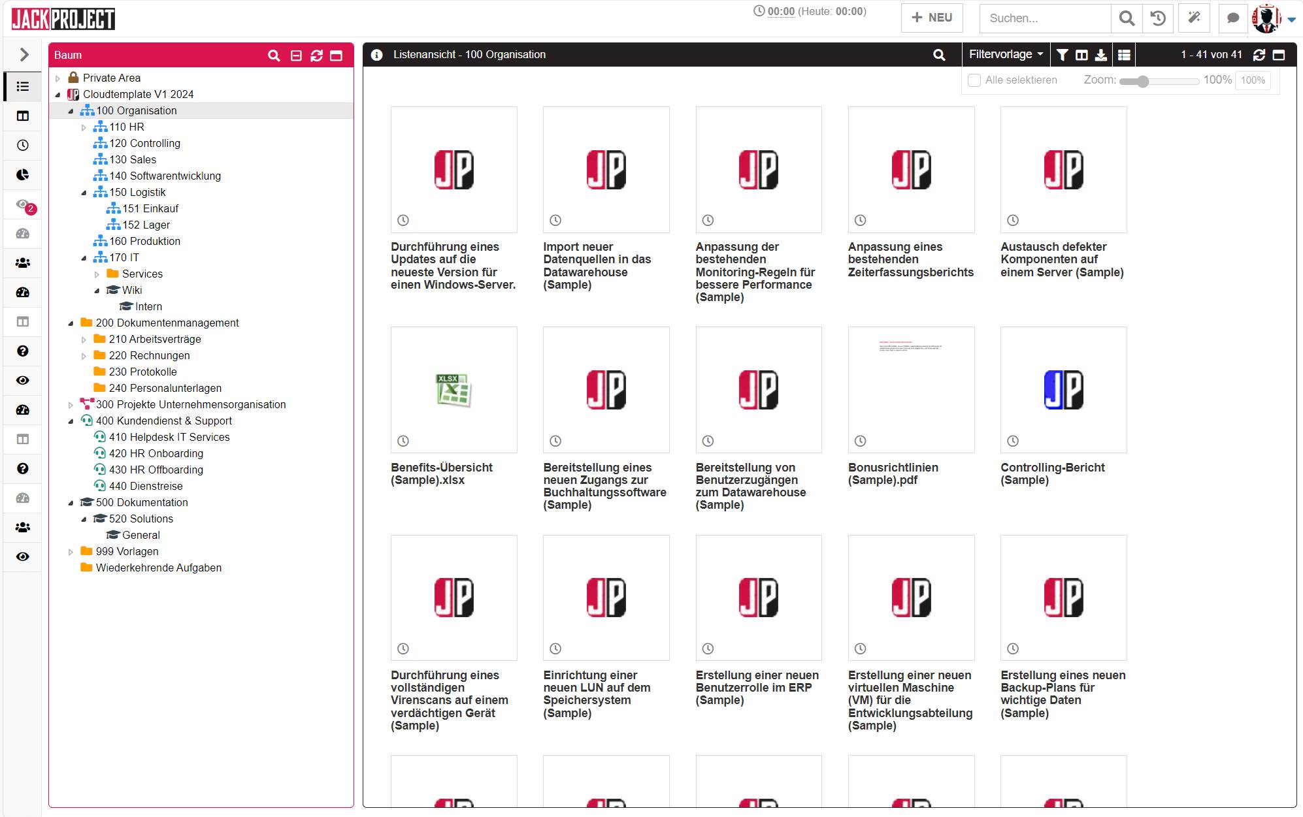Click the pie chart icon in left sidebar
This screenshot has height=817, width=1303.
[23, 174]
